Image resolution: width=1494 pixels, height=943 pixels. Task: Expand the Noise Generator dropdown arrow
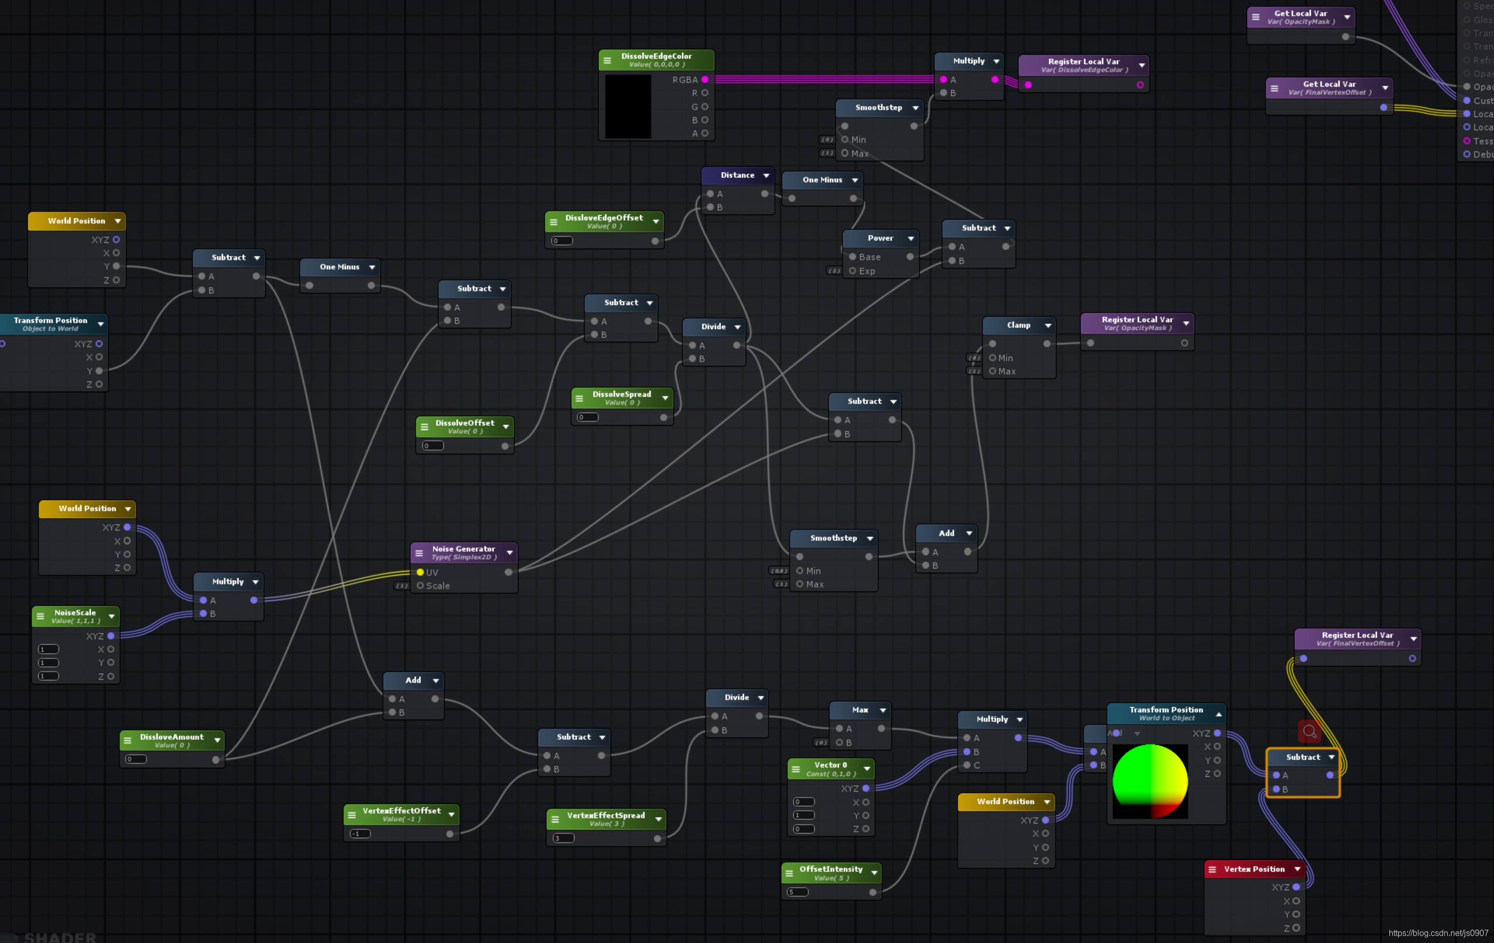coord(510,552)
